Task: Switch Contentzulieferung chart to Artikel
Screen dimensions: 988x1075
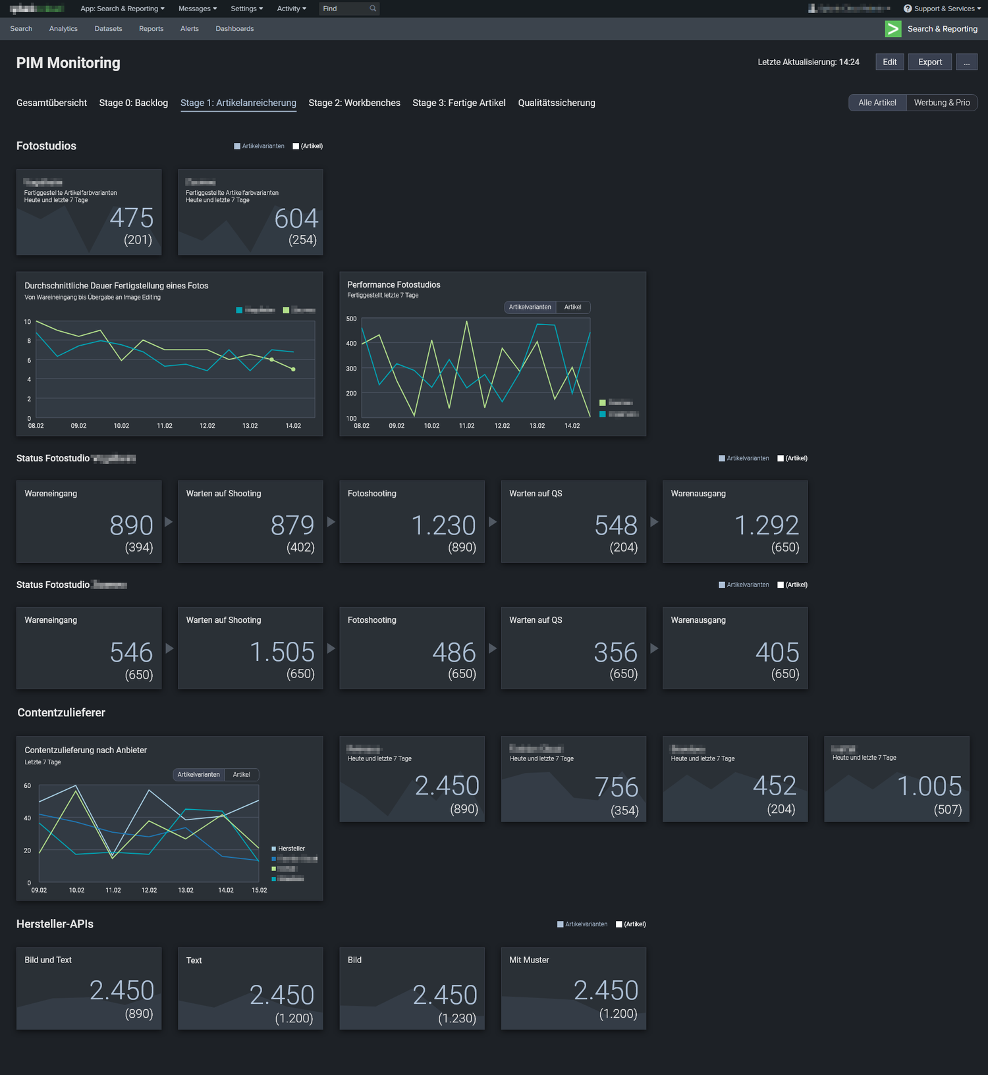Action: (241, 774)
